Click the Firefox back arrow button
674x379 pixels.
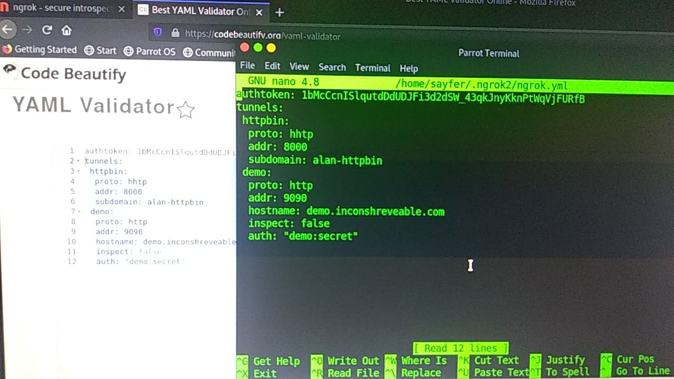[7, 29]
